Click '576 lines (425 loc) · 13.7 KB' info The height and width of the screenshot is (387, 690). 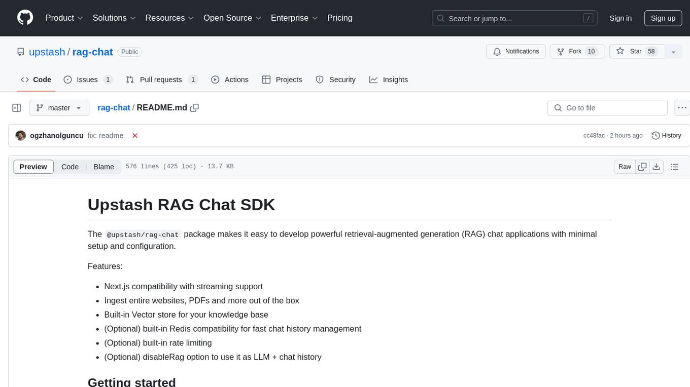(180, 167)
